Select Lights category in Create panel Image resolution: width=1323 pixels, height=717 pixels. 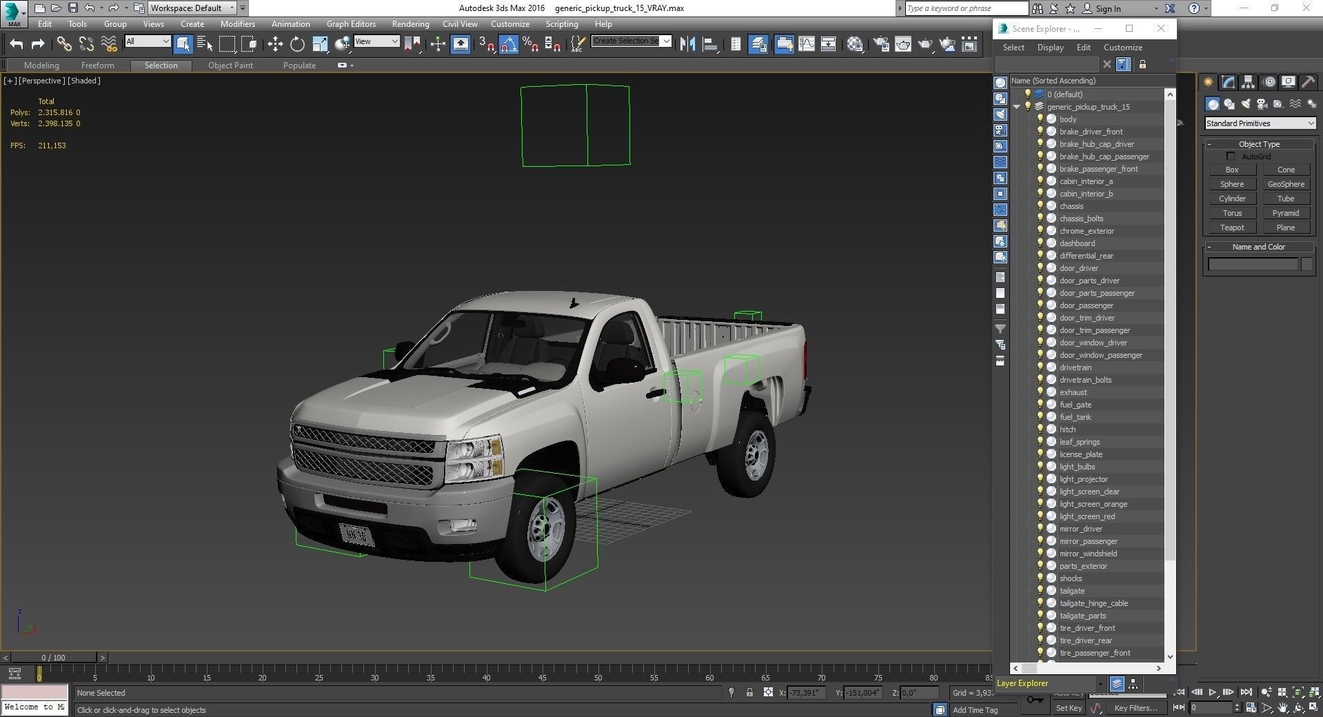pyautogui.click(x=1245, y=104)
